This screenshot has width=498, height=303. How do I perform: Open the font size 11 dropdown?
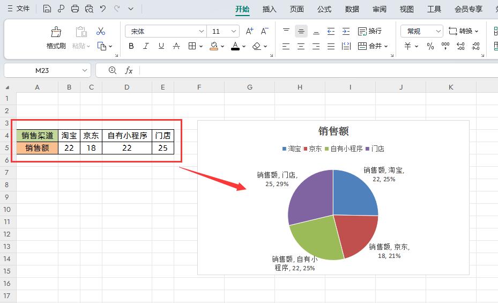click(233, 31)
